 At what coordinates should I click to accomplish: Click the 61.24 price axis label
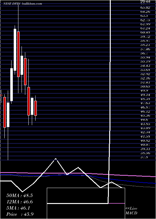pos(145,28)
